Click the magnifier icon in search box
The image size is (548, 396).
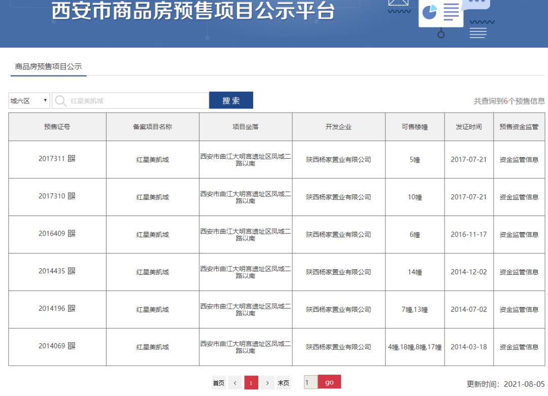[x=61, y=101]
